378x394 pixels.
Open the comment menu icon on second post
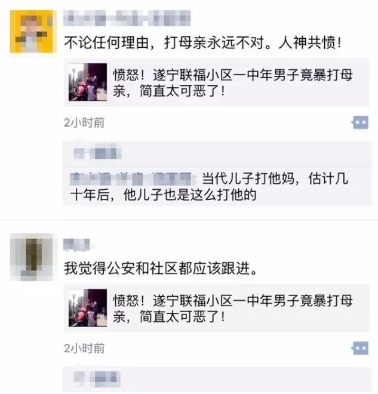(361, 348)
